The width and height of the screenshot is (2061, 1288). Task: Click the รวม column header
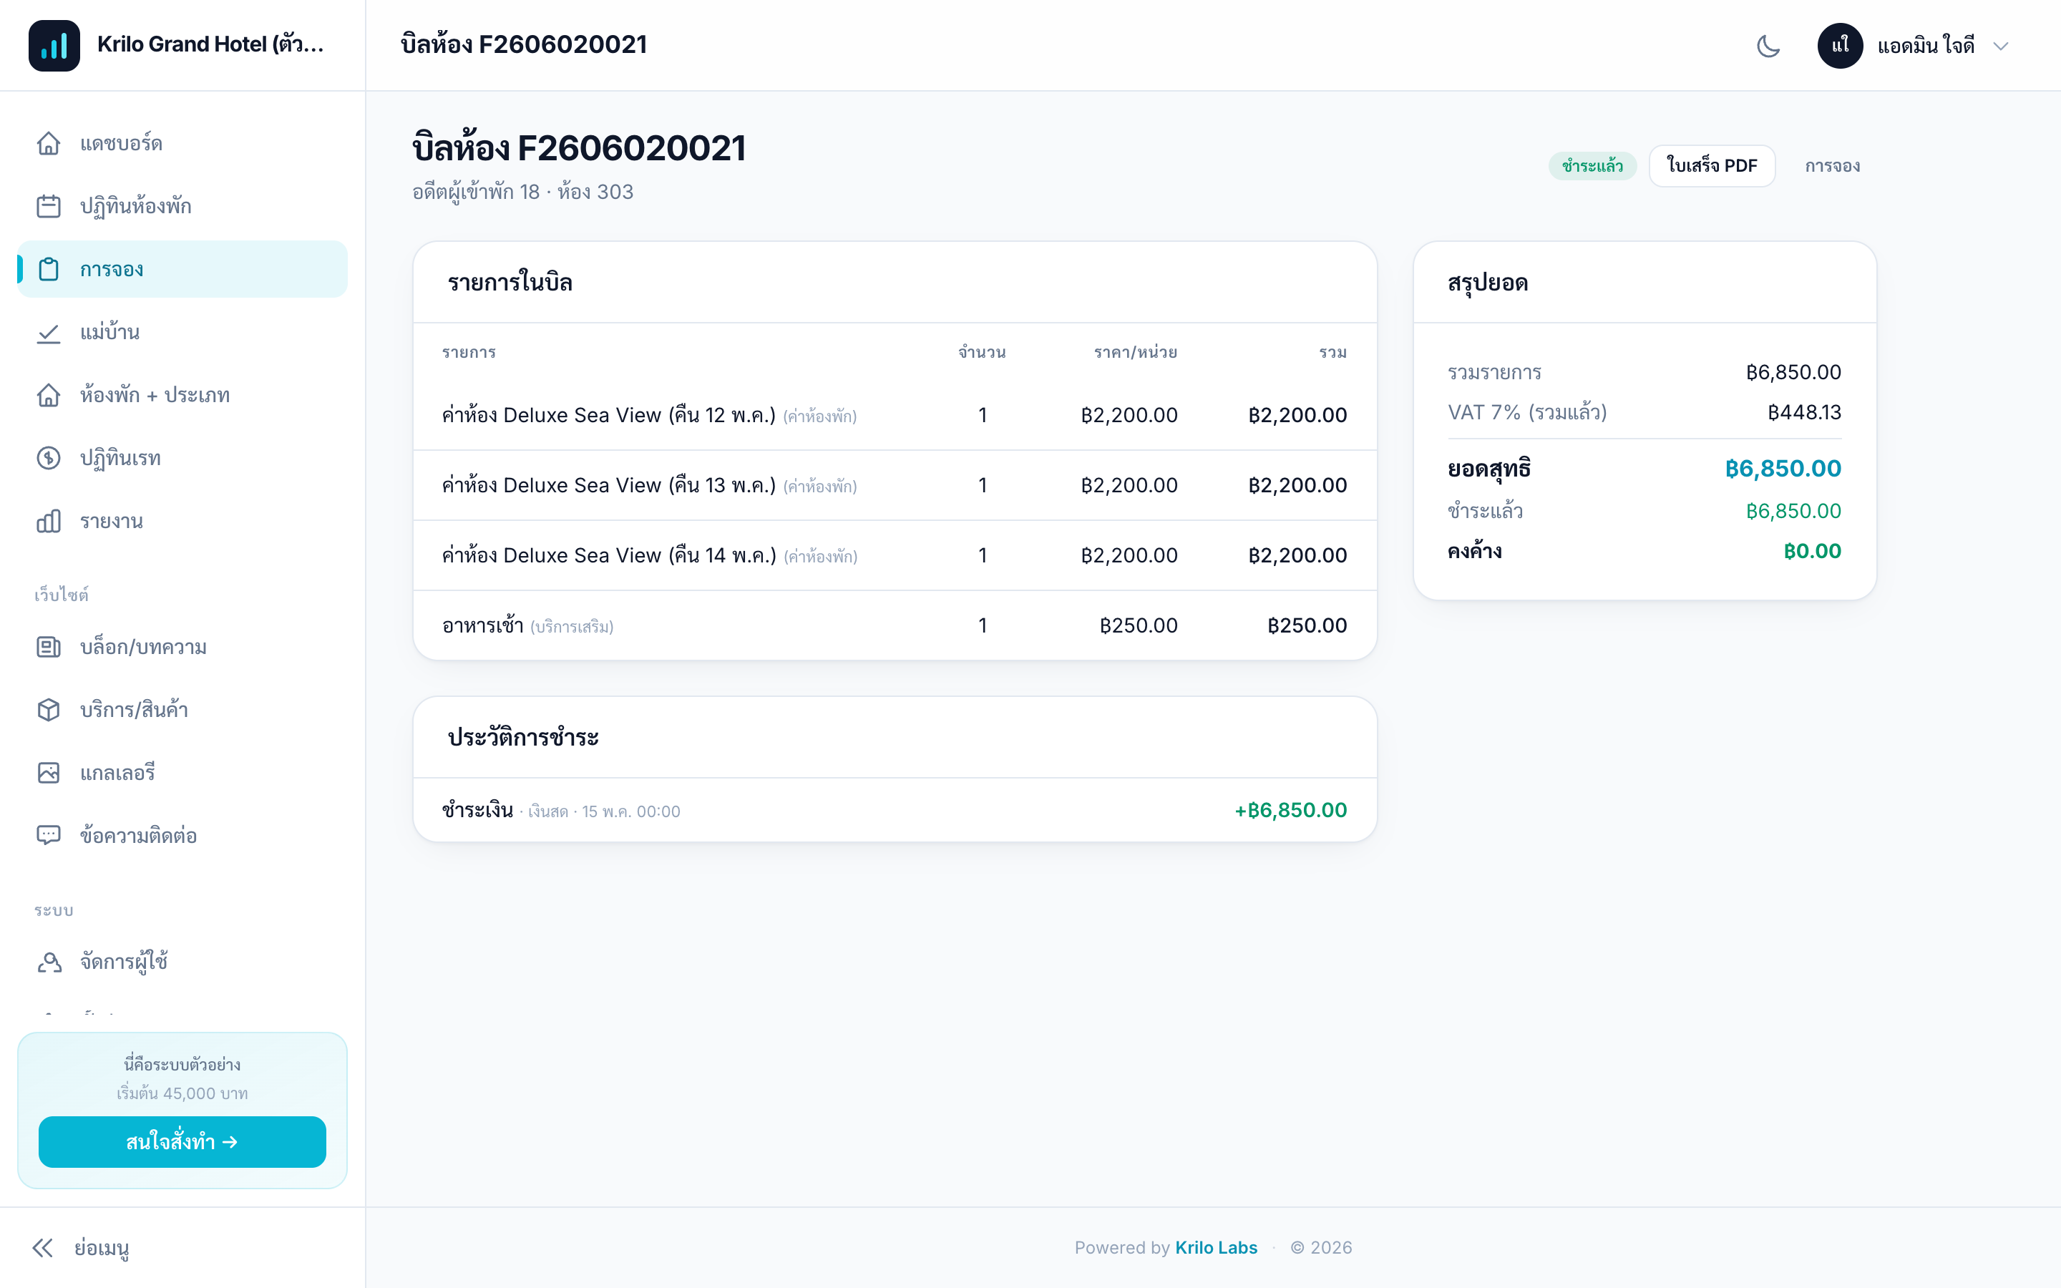(1332, 352)
